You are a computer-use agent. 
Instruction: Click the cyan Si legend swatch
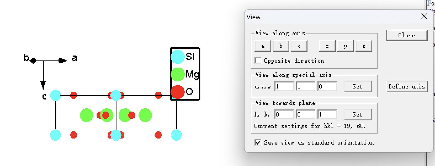coord(177,56)
